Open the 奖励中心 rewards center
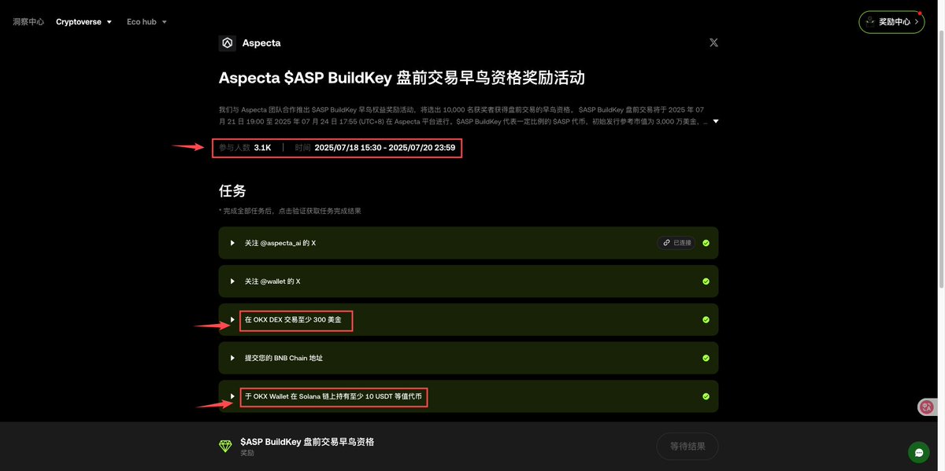The width and height of the screenshot is (945, 471). point(891,22)
